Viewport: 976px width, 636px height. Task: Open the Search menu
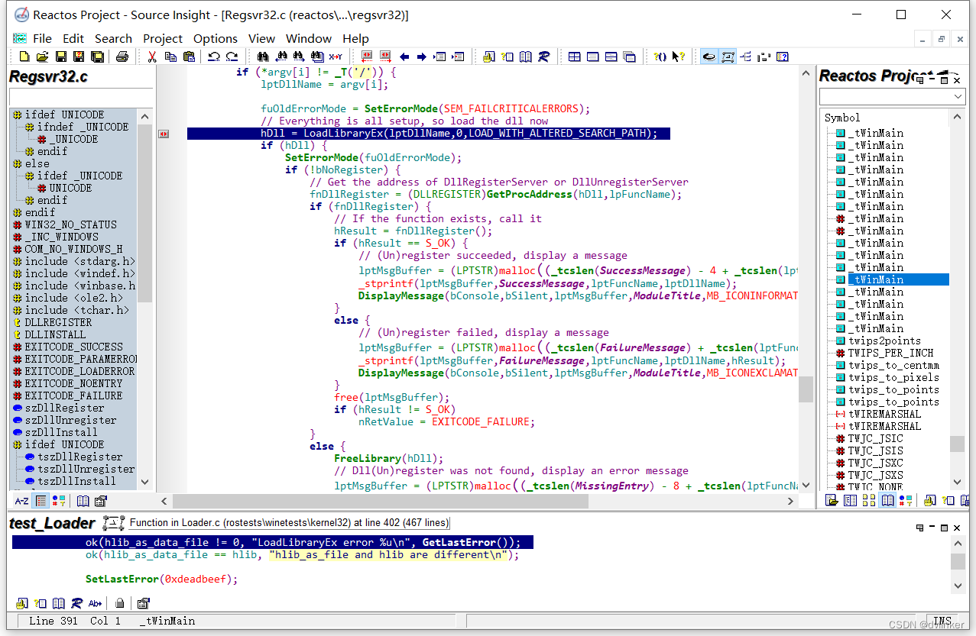point(113,38)
